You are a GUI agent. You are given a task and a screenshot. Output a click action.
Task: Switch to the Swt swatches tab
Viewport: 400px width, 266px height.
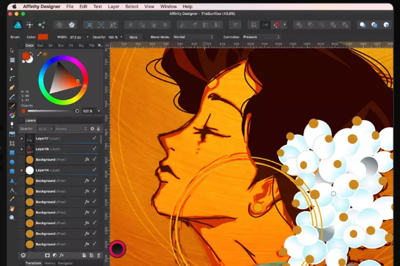tap(40, 45)
